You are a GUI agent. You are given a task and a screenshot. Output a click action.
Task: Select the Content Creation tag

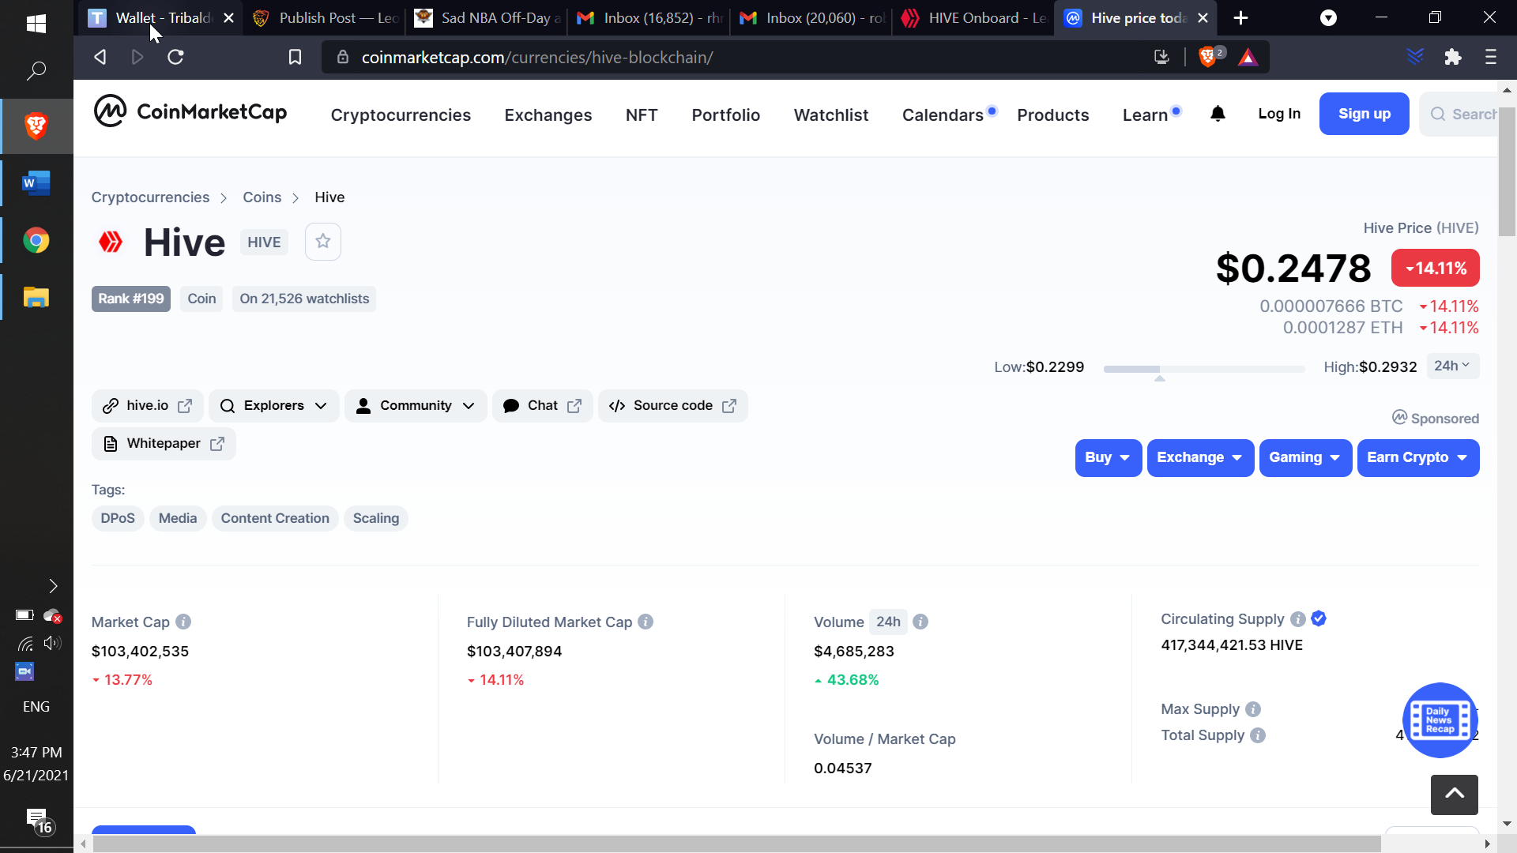pyautogui.click(x=275, y=518)
